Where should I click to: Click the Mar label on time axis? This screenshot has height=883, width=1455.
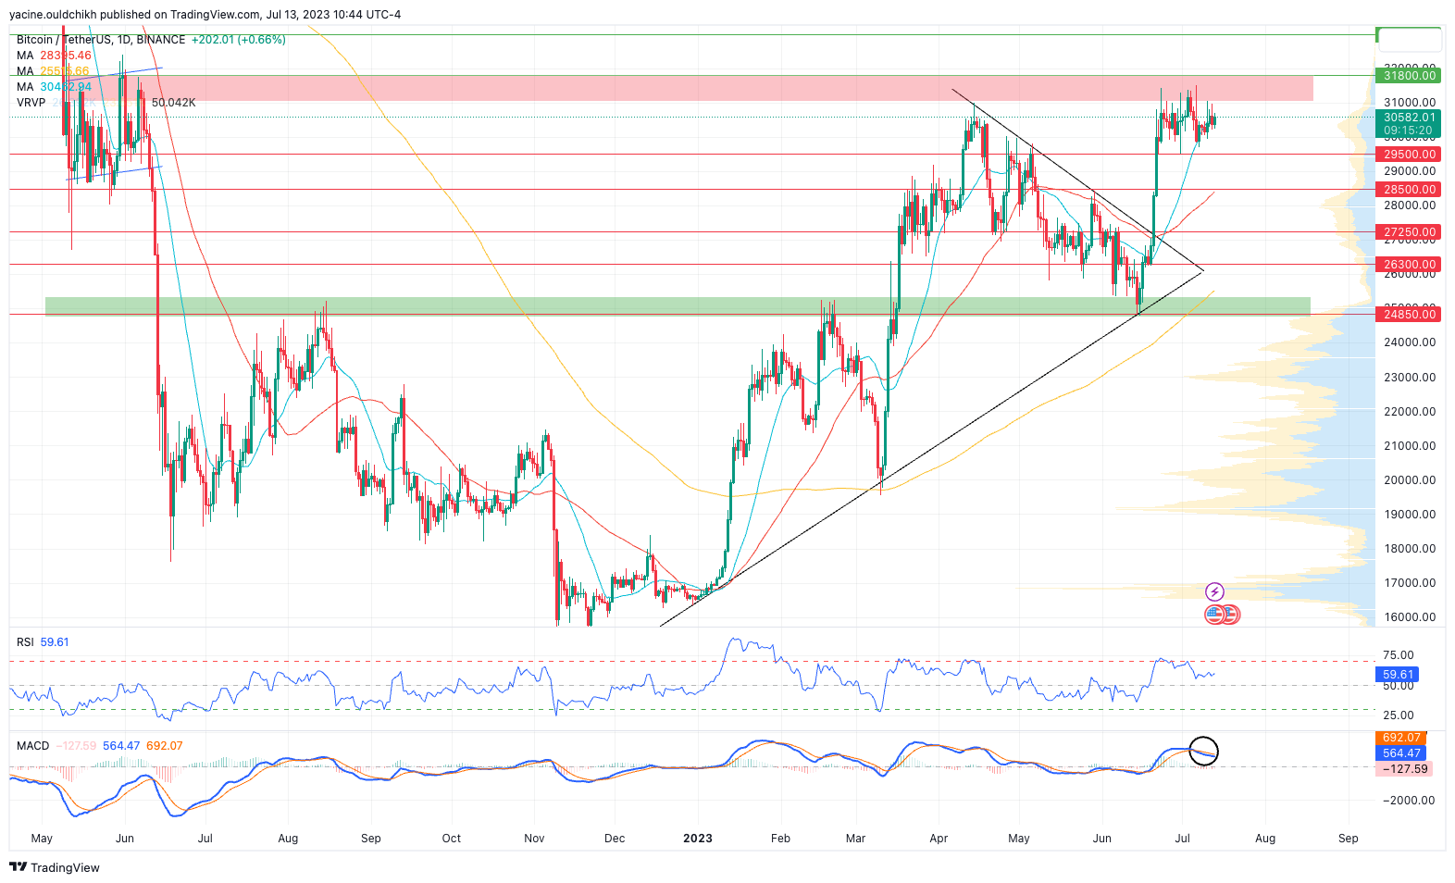(x=856, y=839)
